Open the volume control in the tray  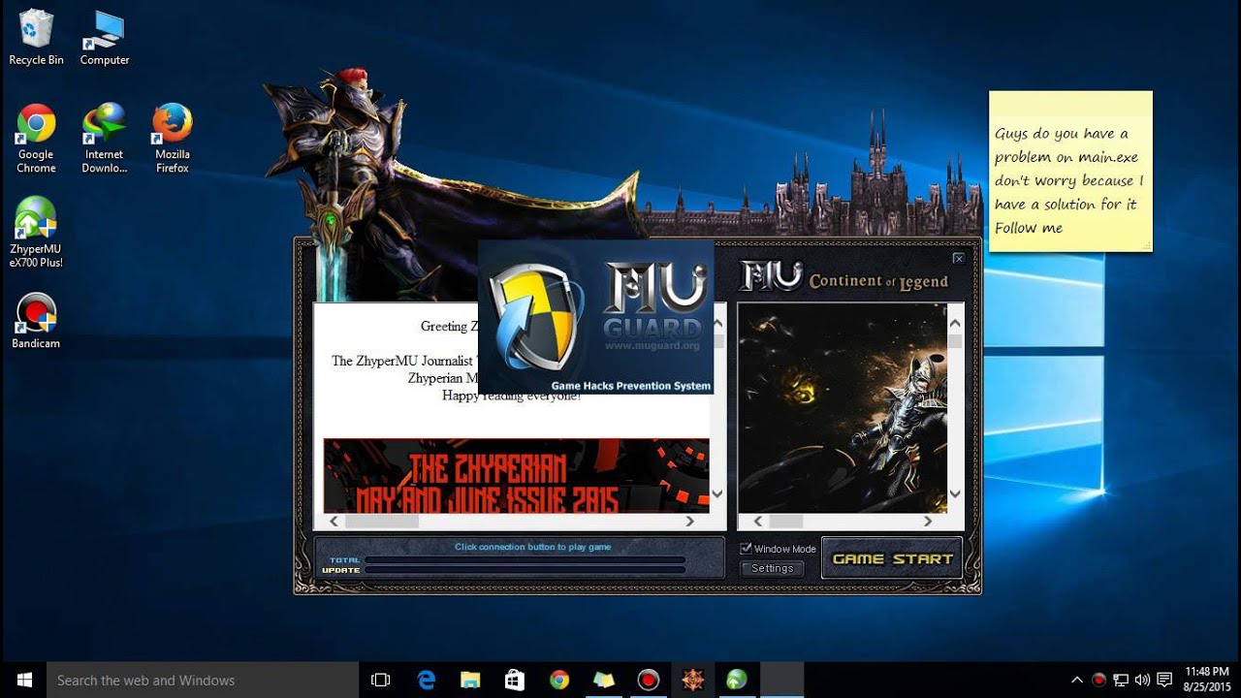pyautogui.click(x=1142, y=680)
